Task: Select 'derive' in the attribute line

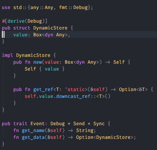Action: (16, 21)
